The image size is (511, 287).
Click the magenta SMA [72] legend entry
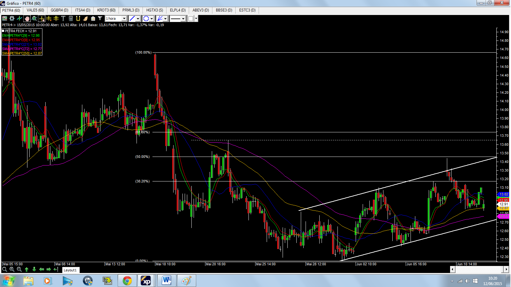point(22,49)
